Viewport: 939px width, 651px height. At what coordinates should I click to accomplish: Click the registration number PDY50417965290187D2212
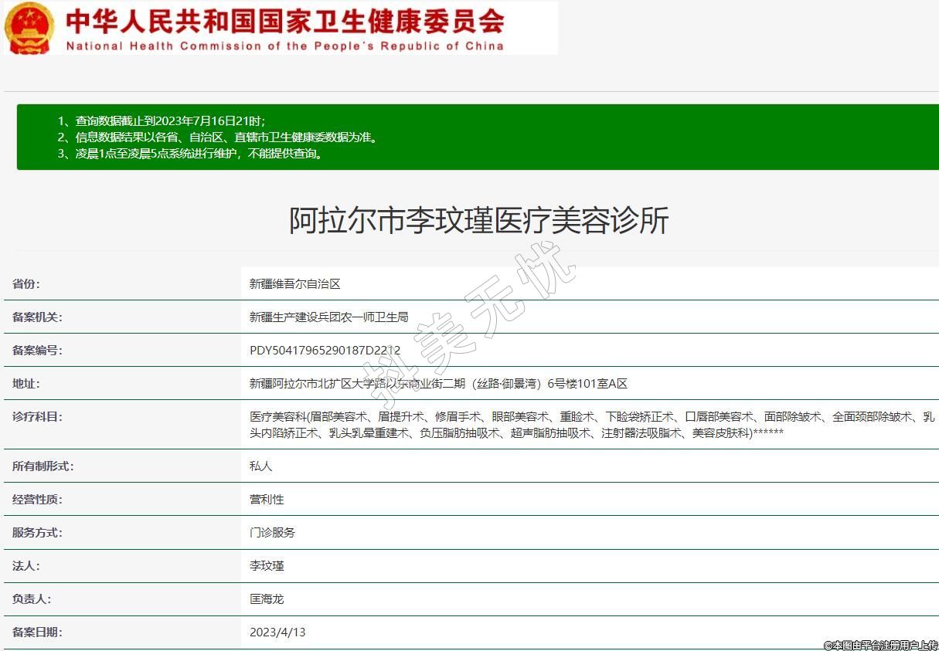(325, 351)
